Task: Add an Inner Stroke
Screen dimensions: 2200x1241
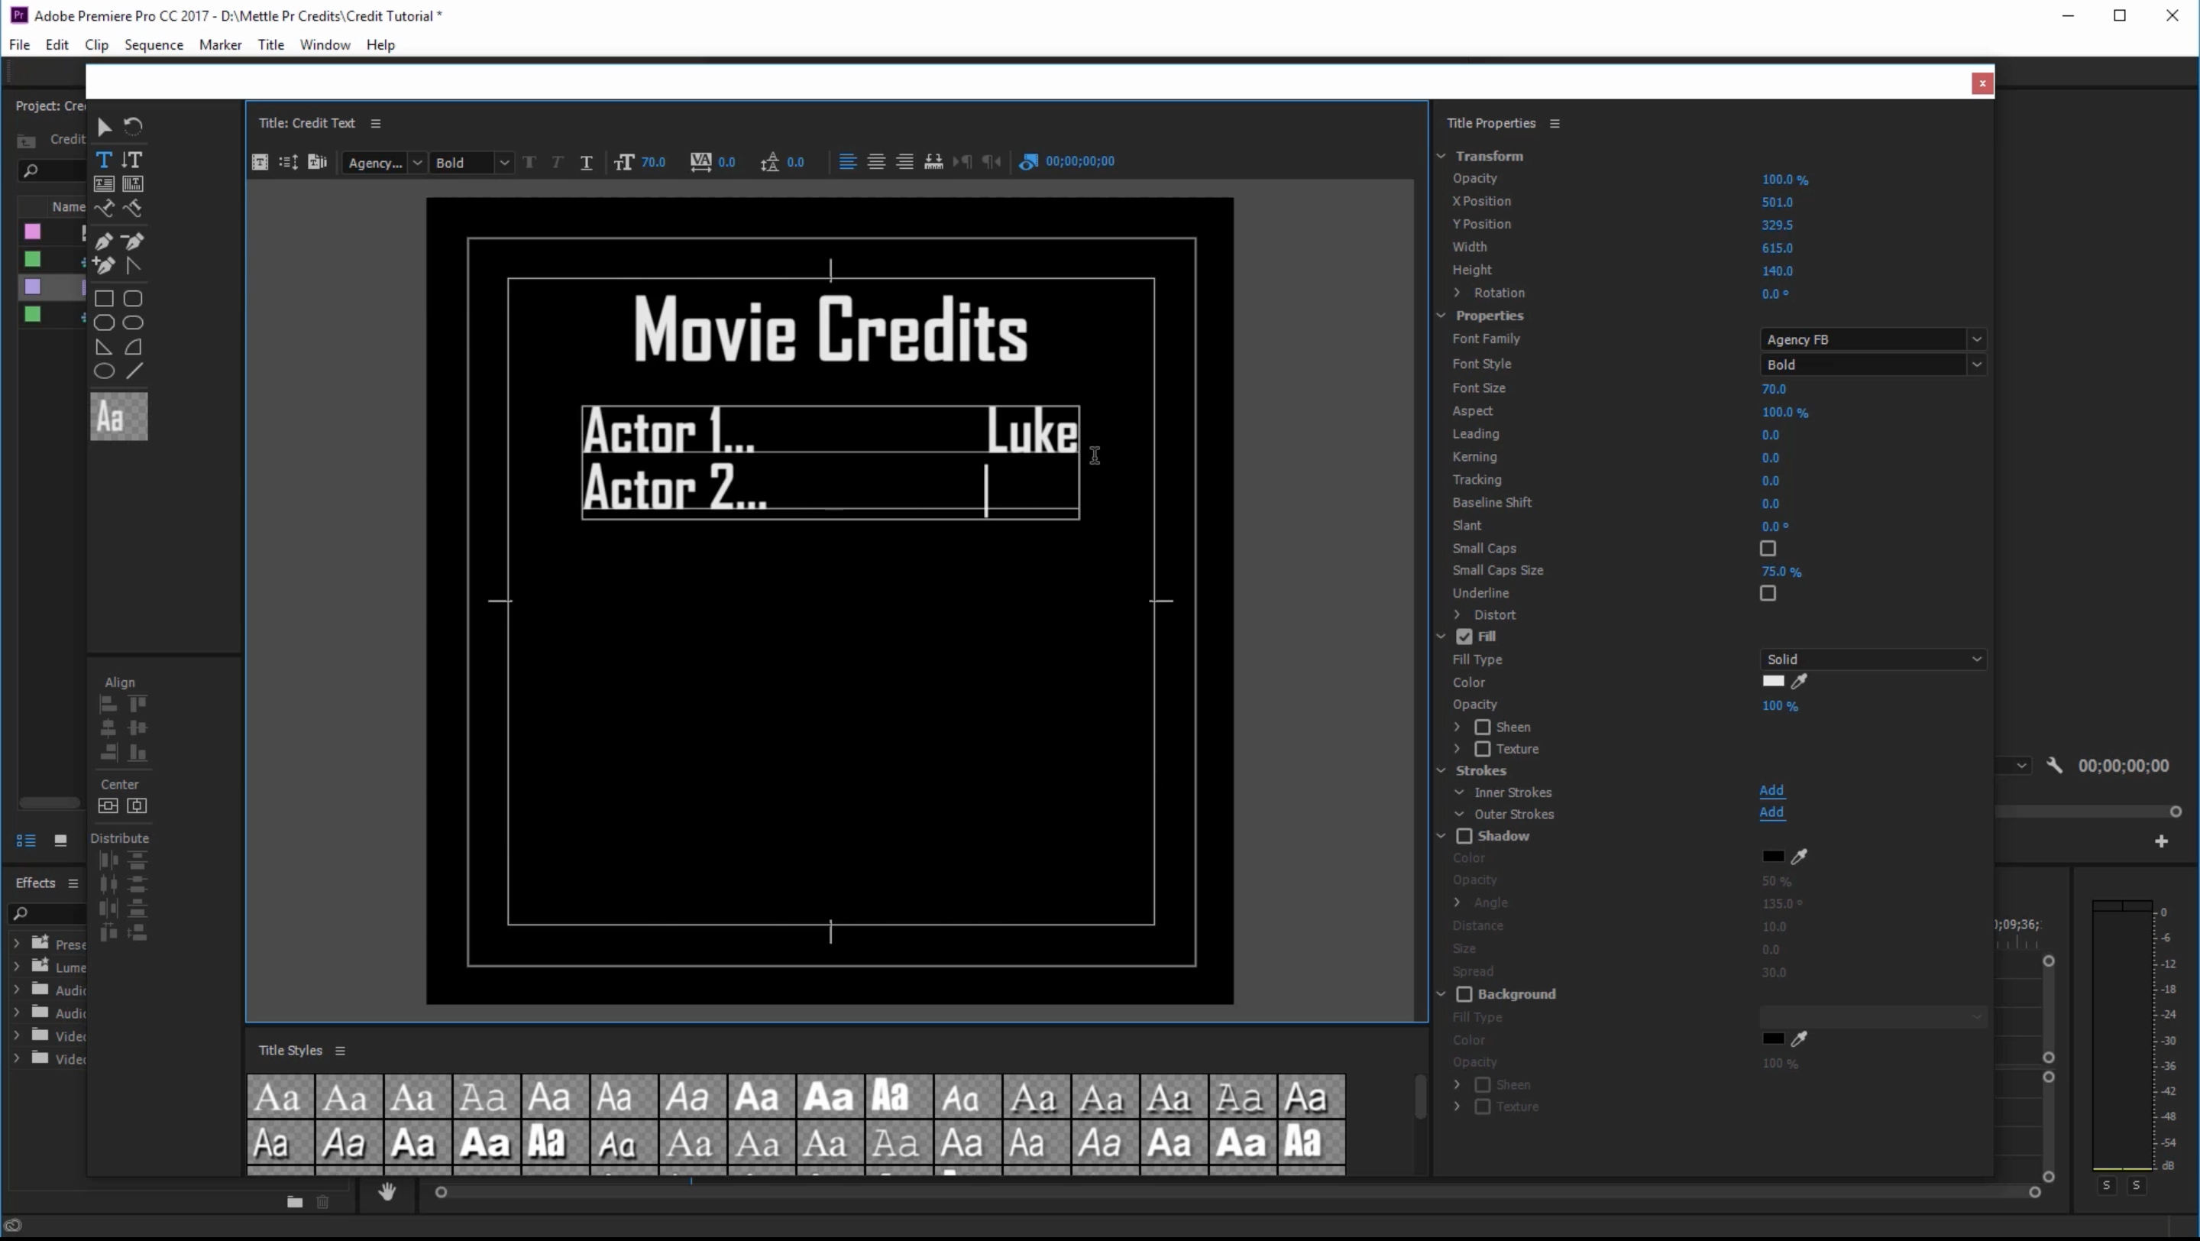Action: click(x=1771, y=791)
